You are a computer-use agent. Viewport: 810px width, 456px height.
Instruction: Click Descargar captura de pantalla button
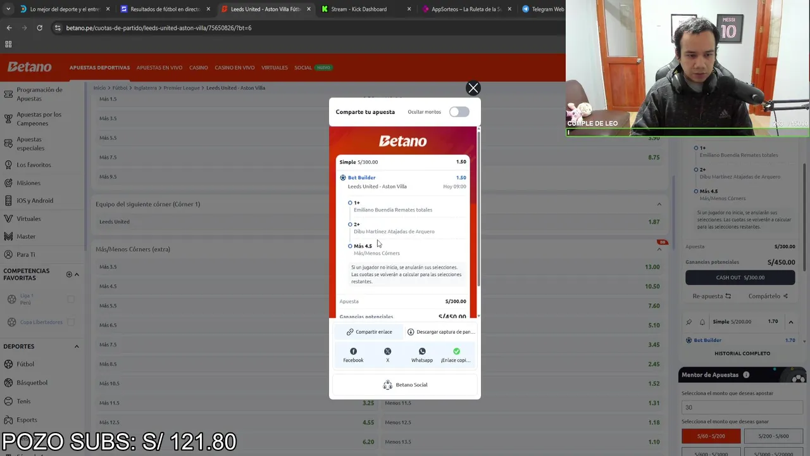click(442, 332)
